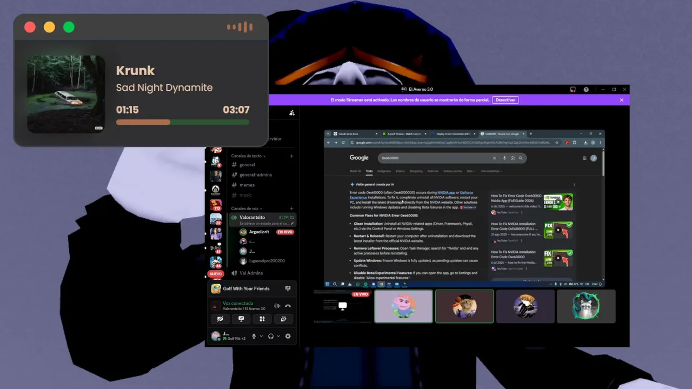Open Discord user settings gear
Viewport: 692px width, 389px height.
click(x=288, y=336)
